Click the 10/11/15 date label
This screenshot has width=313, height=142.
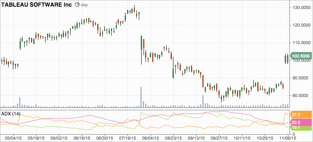(x=242, y=138)
